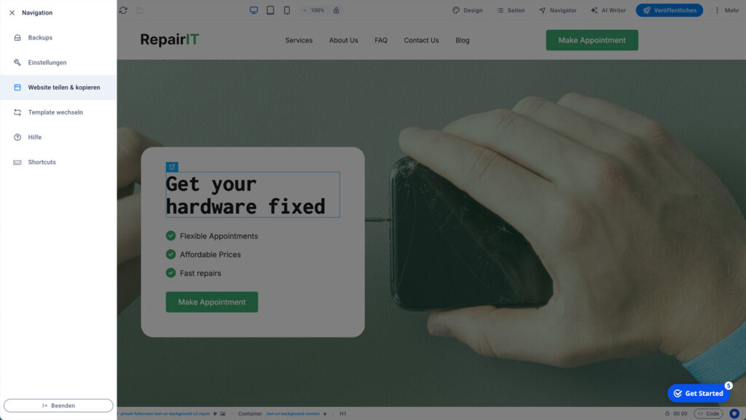Launch the AI Writer tool

[608, 10]
